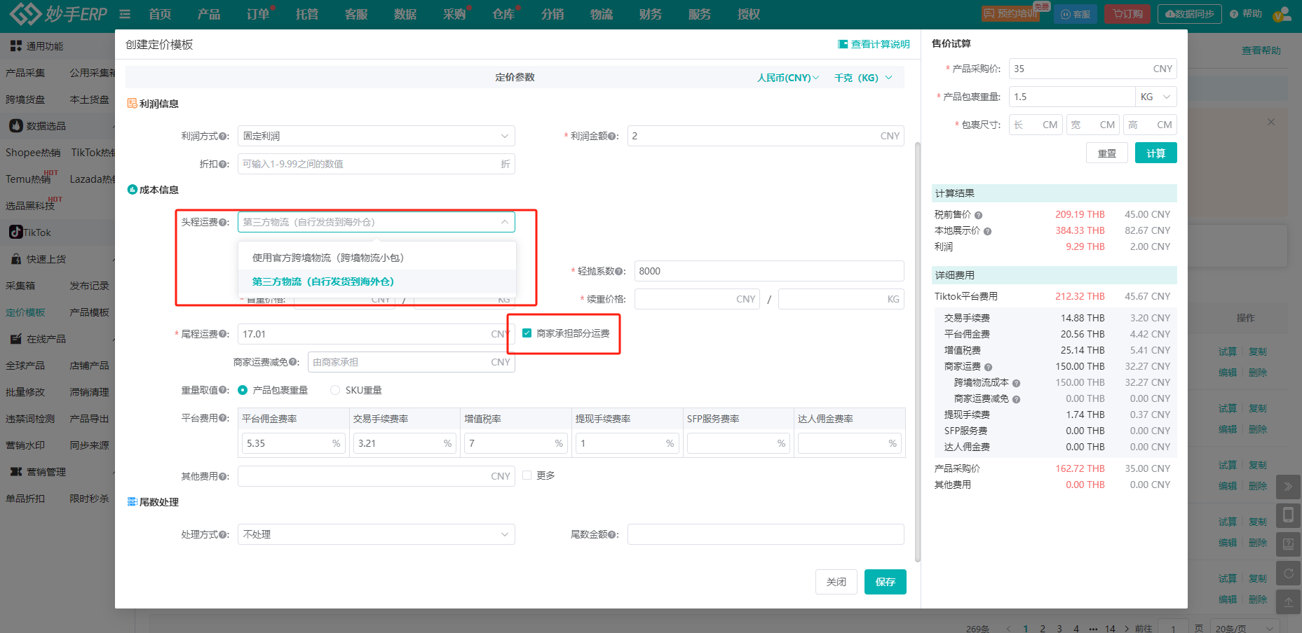Click the dialog's vertical scrollbar

(x=917, y=350)
